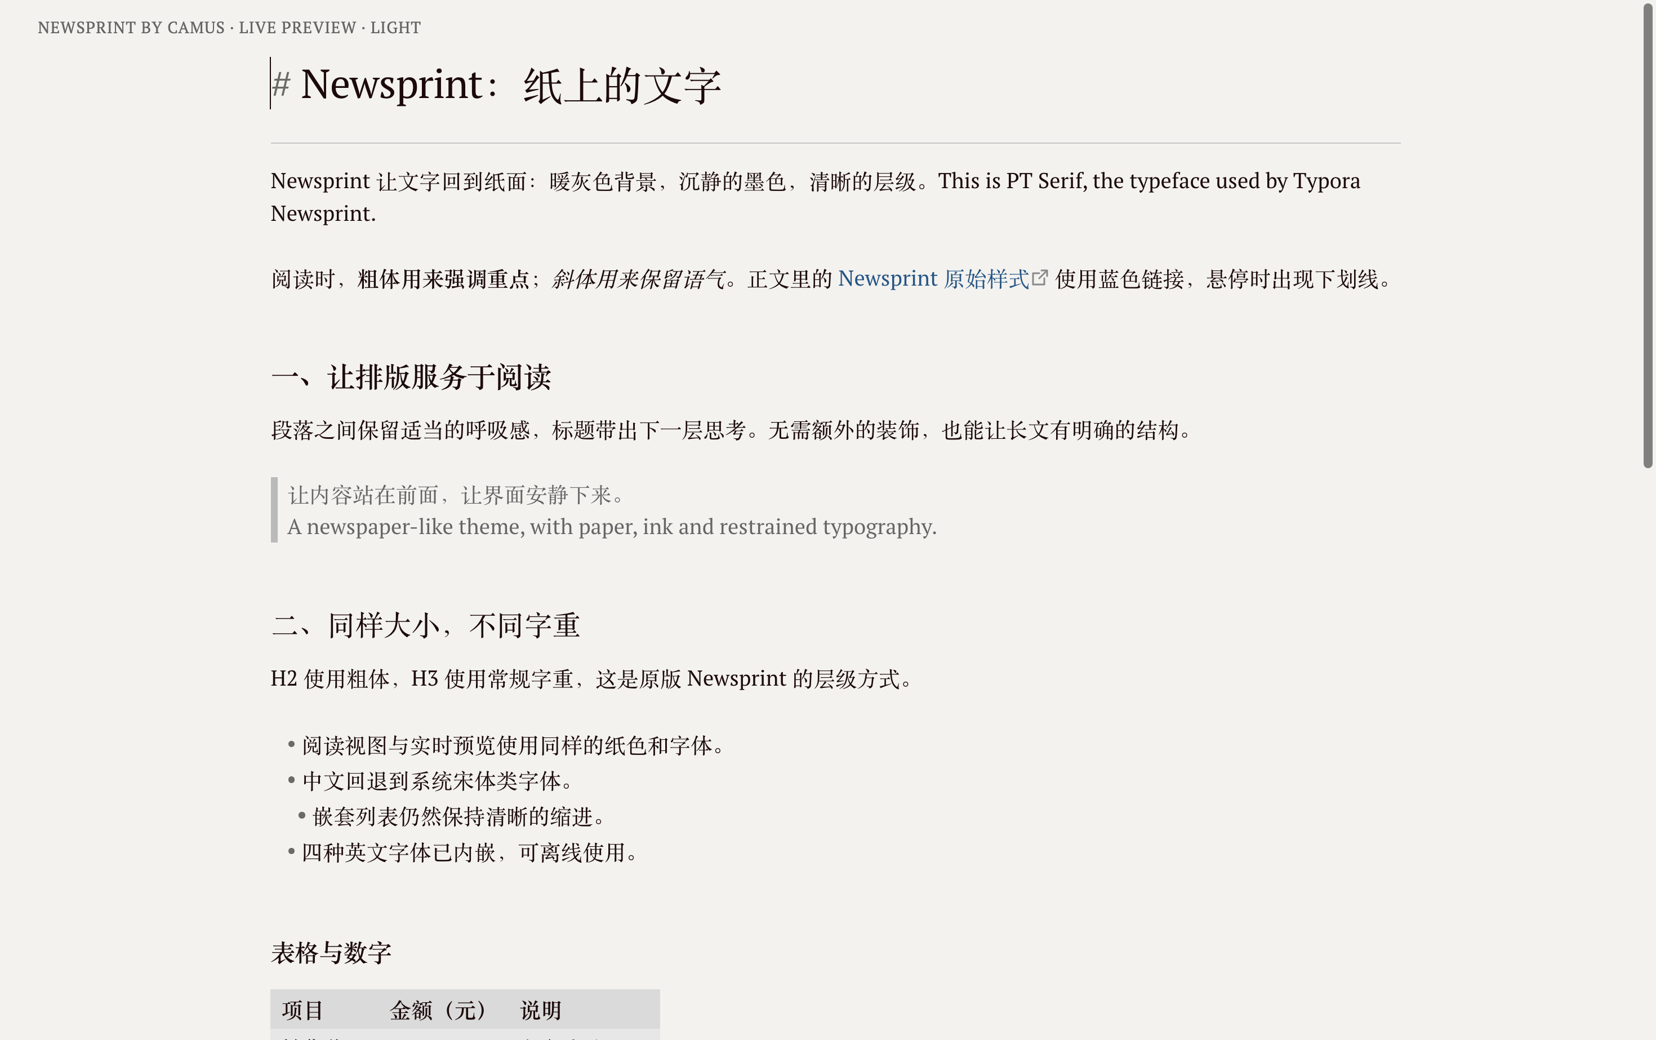Click nested list item 嵌套列表仍然保持清晰的缩进。
The width and height of the screenshot is (1656, 1040).
pyautogui.click(x=458, y=817)
